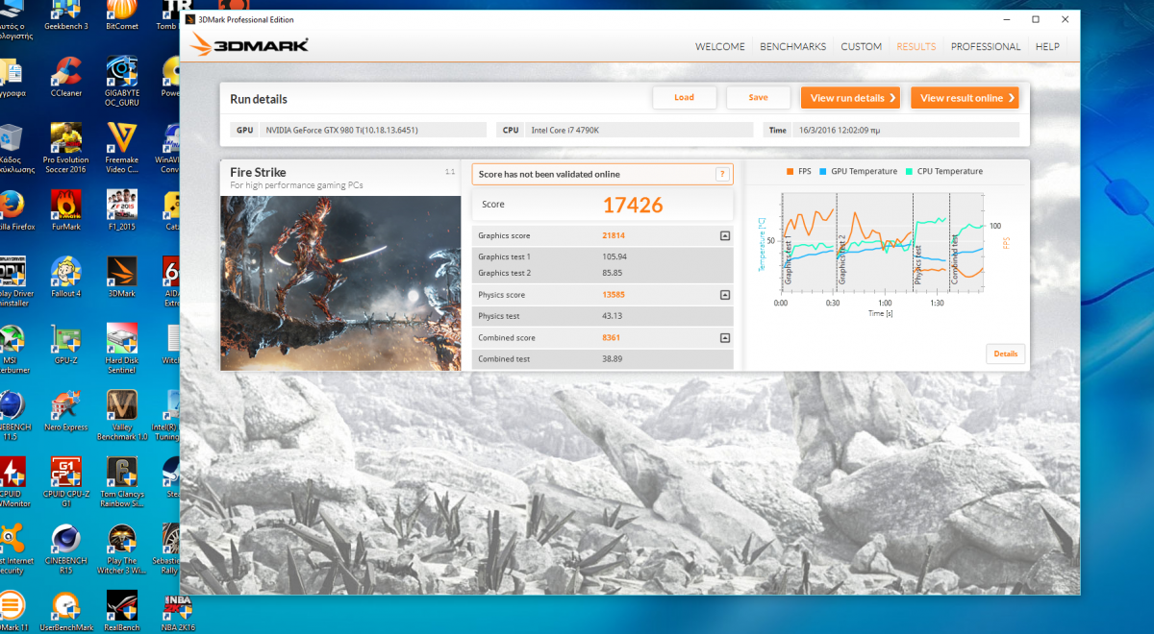Open Play The Witcher 3 shortcut
This screenshot has height=634, width=1154.
(x=122, y=549)
